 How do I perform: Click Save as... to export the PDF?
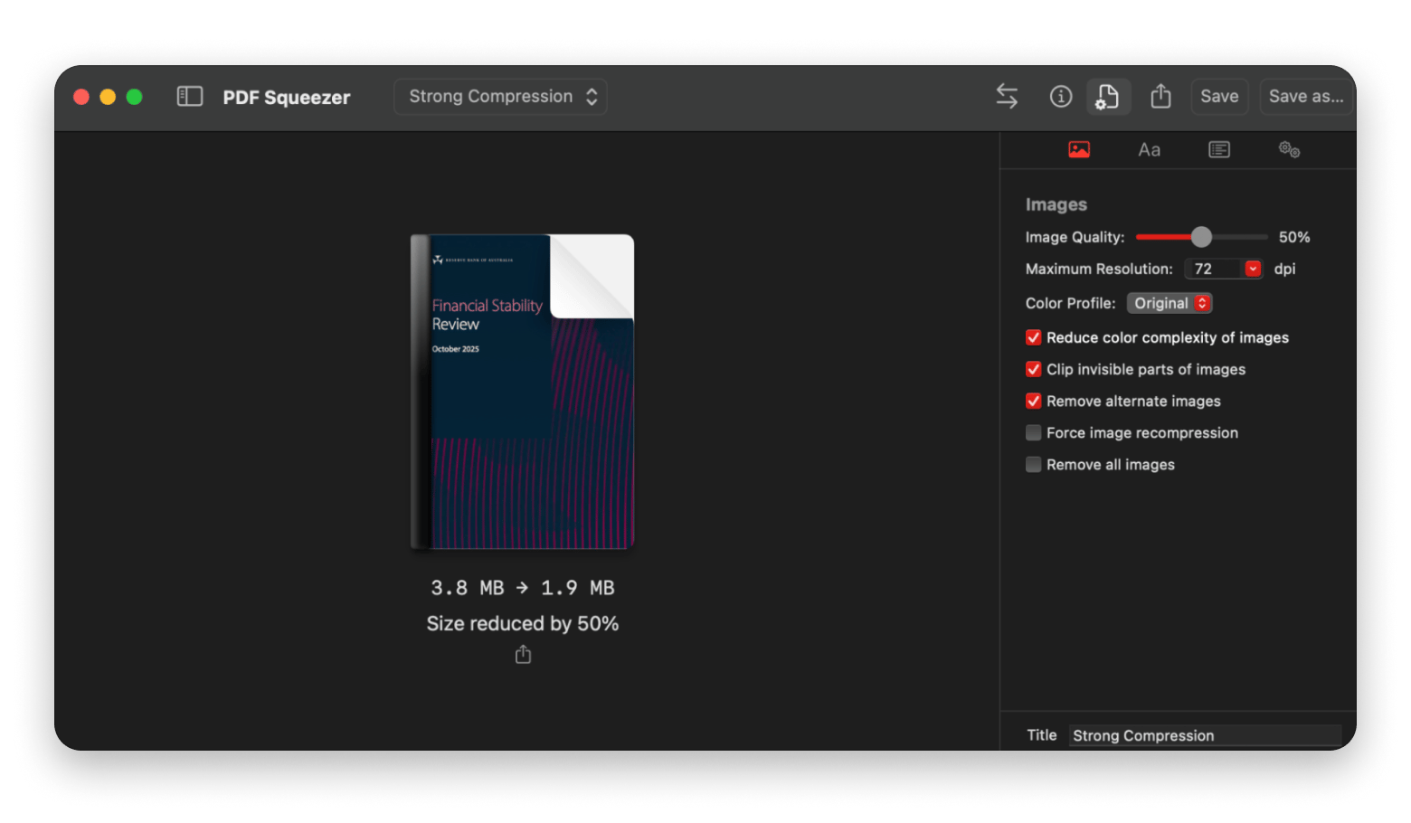pyautogui.click(x=1306, y=96)
